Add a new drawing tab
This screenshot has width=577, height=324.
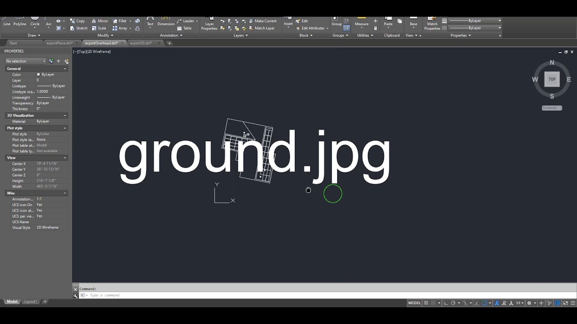[x=169, y=43]
